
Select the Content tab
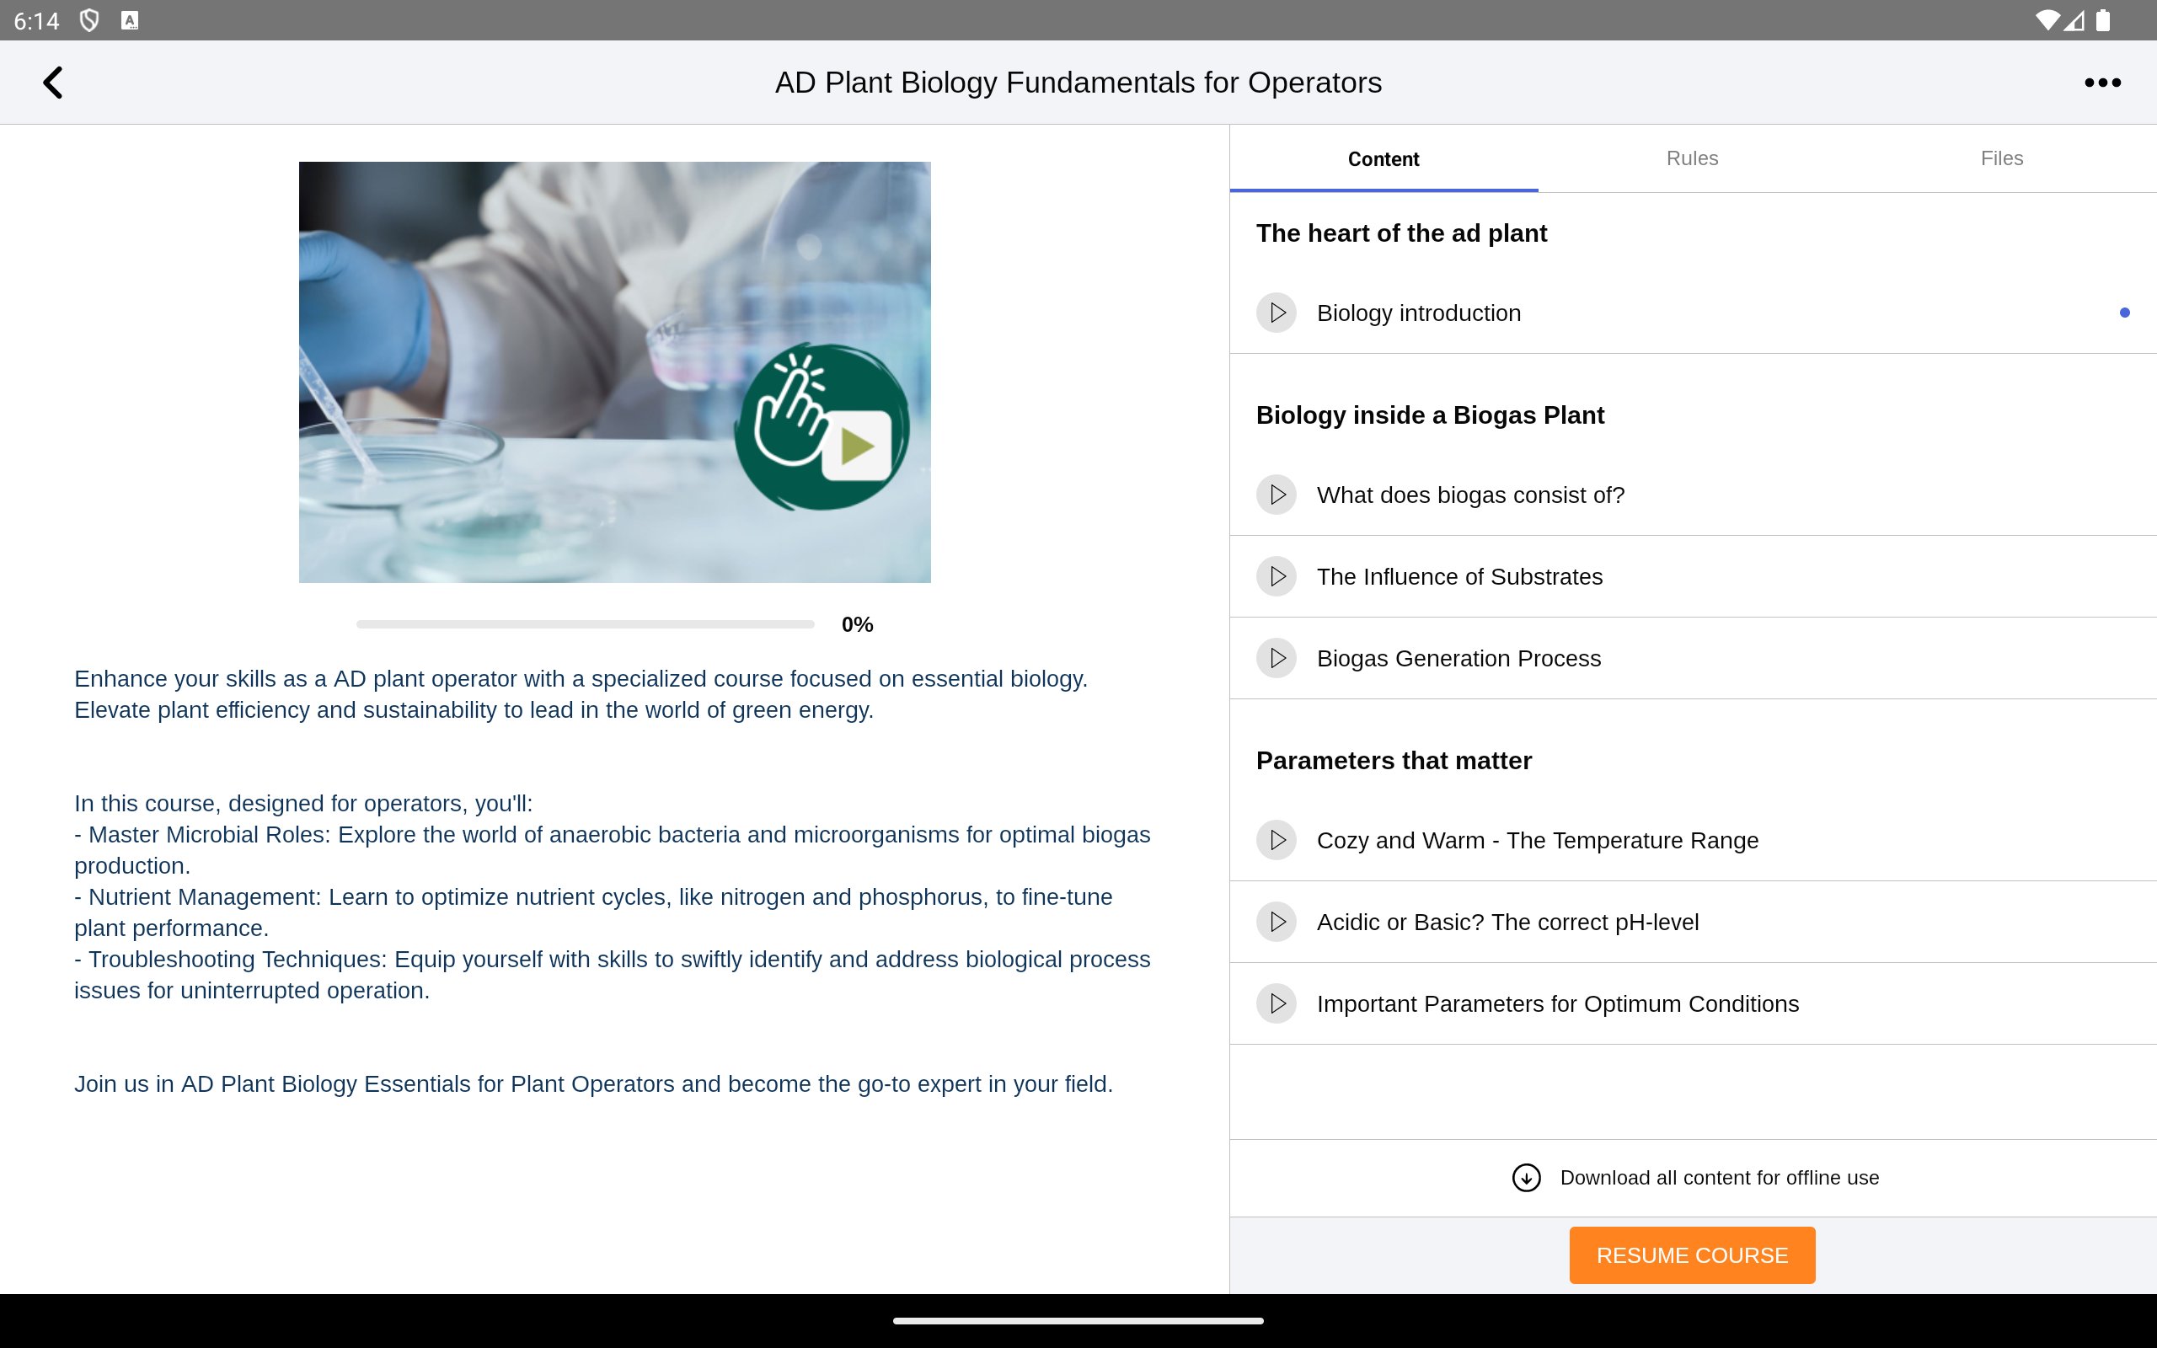(x=1384, y=158)
